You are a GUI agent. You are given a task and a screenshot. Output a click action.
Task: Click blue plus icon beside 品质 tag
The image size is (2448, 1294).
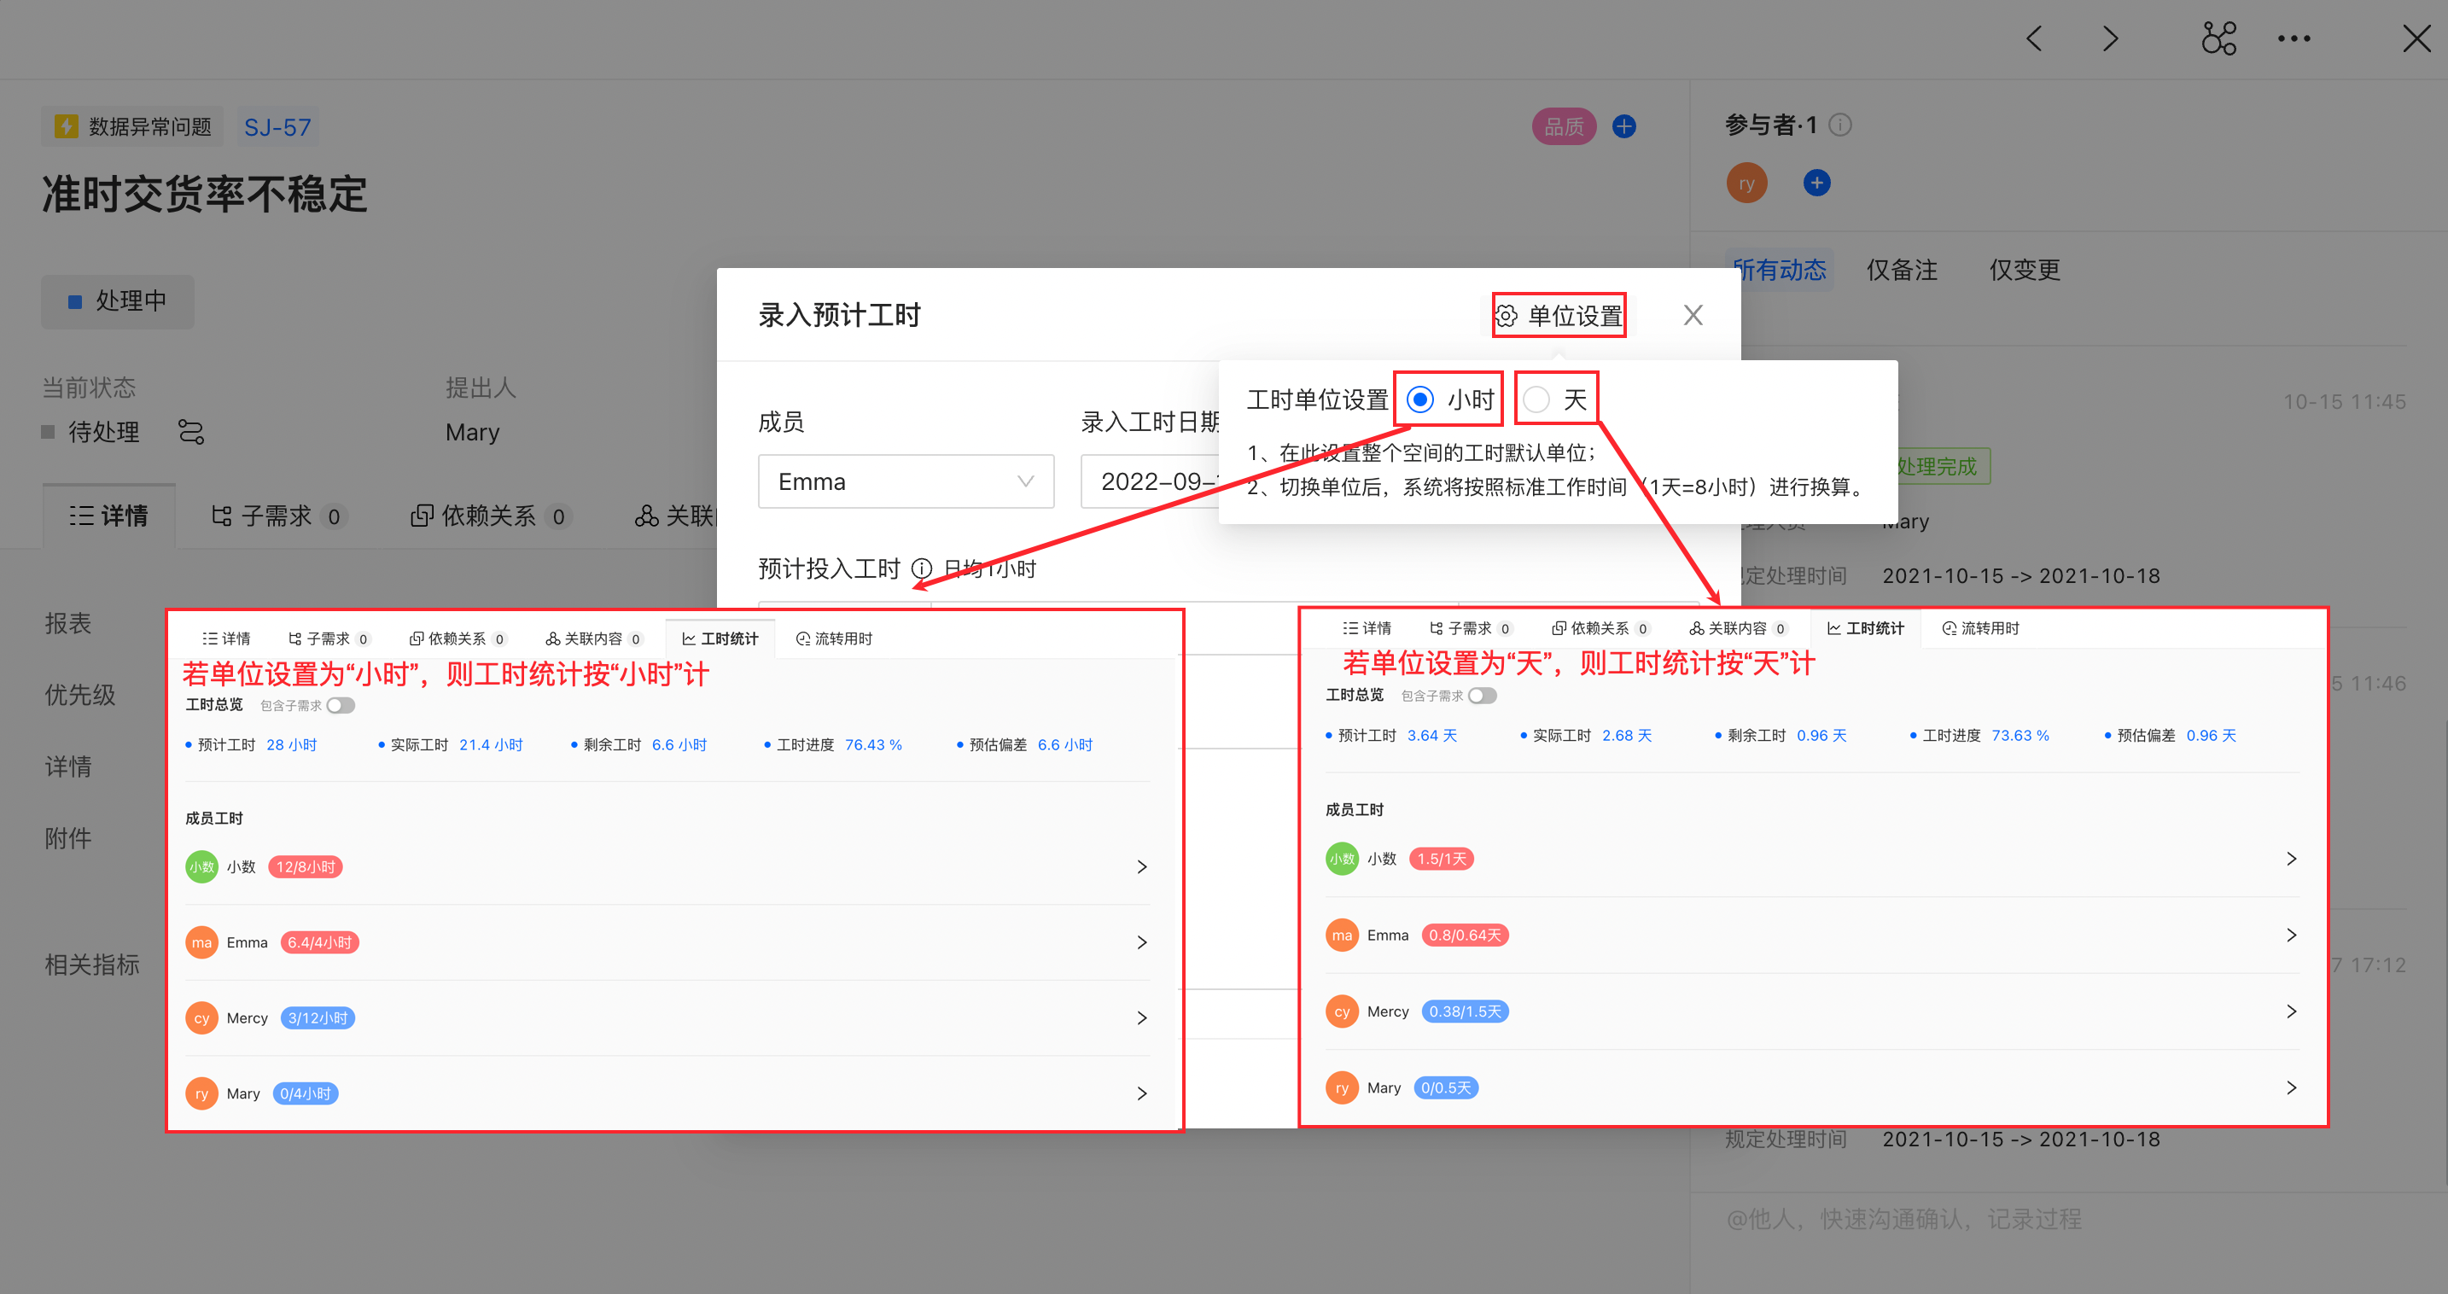click(x=1624, y=126)
